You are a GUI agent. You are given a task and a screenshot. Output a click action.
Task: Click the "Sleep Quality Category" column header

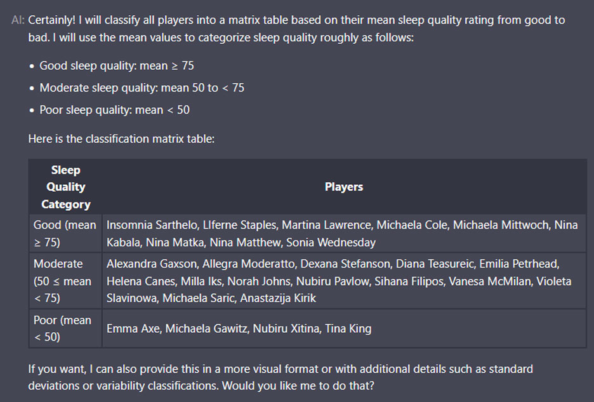pos(65,187)
